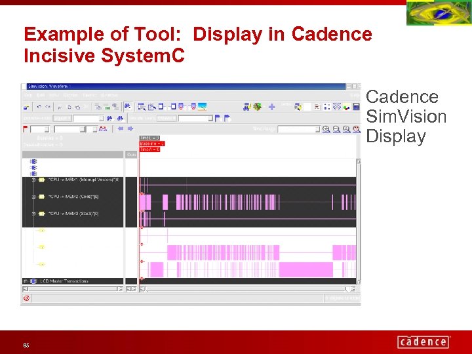Open the calculator icon at toolbar end

[356, 107]
